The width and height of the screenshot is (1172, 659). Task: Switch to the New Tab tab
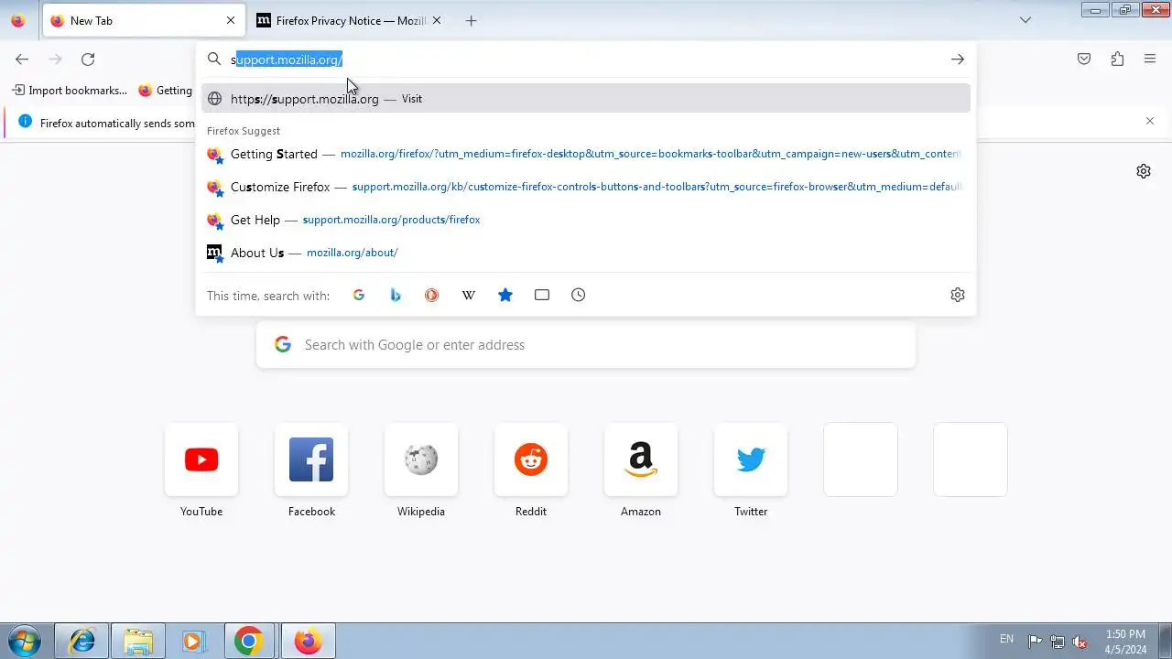144,20
